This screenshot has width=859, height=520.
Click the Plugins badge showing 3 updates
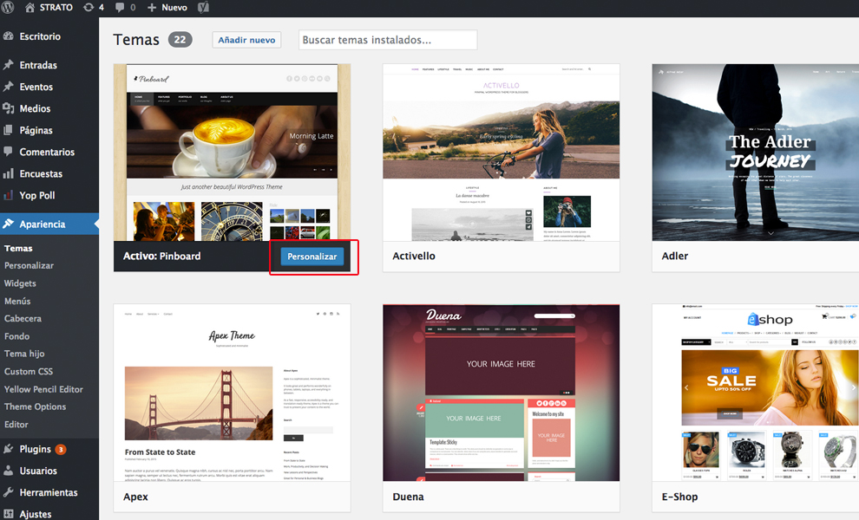61,450
